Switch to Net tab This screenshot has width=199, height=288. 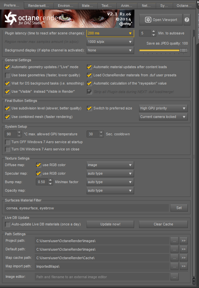tap(146, 6)
